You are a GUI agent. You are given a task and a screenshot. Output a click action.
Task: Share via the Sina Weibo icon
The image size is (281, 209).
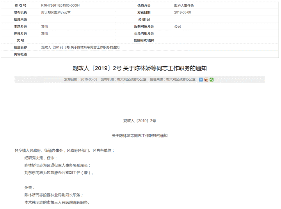206,80
